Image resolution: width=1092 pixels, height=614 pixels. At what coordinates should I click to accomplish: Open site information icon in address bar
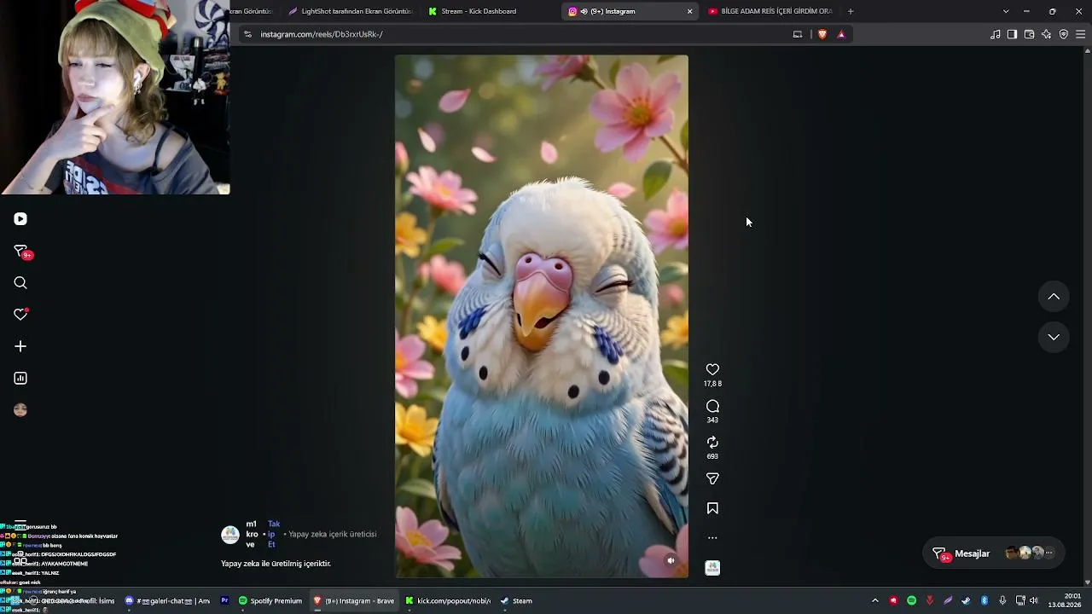pyautogui.click(x=247, y=34)
